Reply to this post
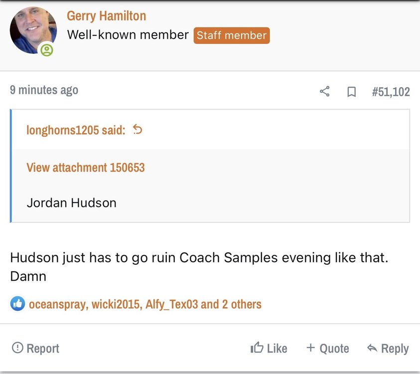This screenshot has height=374, width=420. click(388, 348)
